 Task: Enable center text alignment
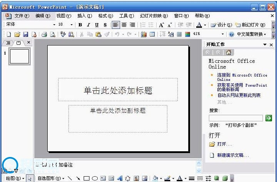[x=124, y=25]
